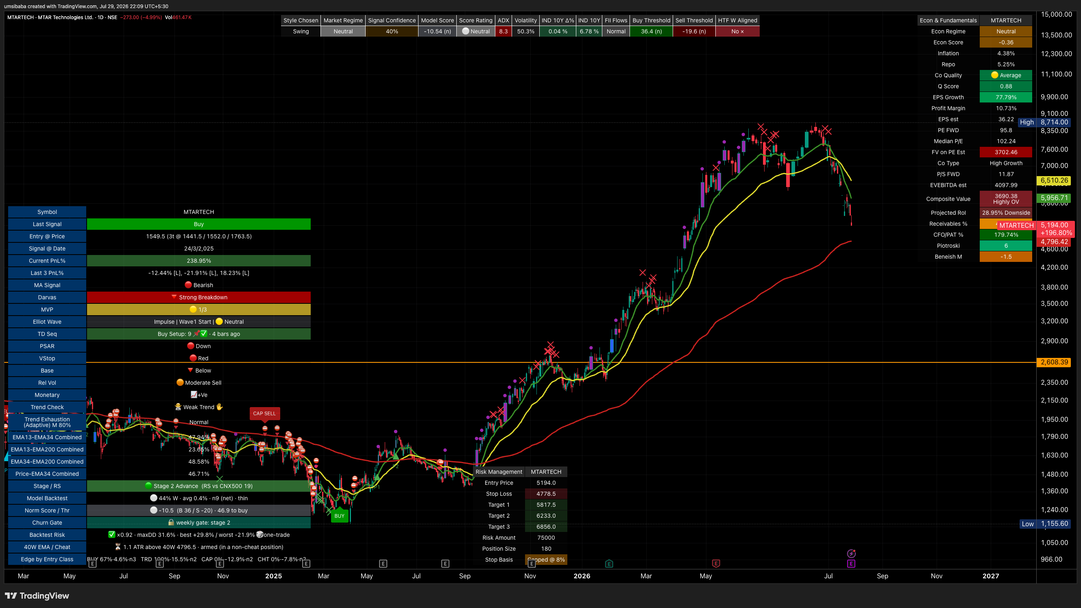Click the FV on PE Est 3702.46 cell
Screen dimensions: 1081x608
coord(1006,153)
